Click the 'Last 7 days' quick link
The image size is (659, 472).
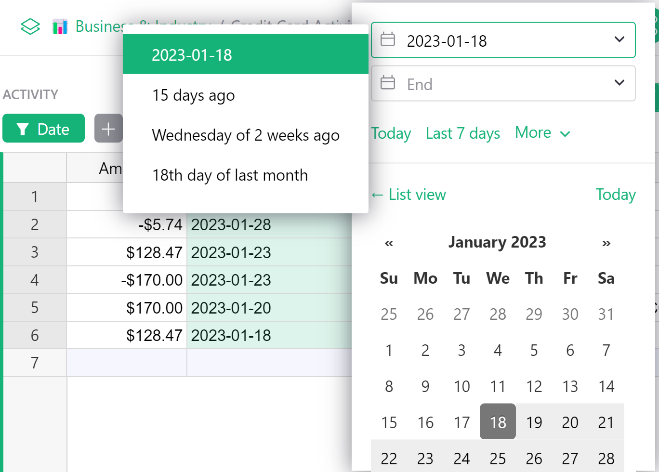pos(462,133)
